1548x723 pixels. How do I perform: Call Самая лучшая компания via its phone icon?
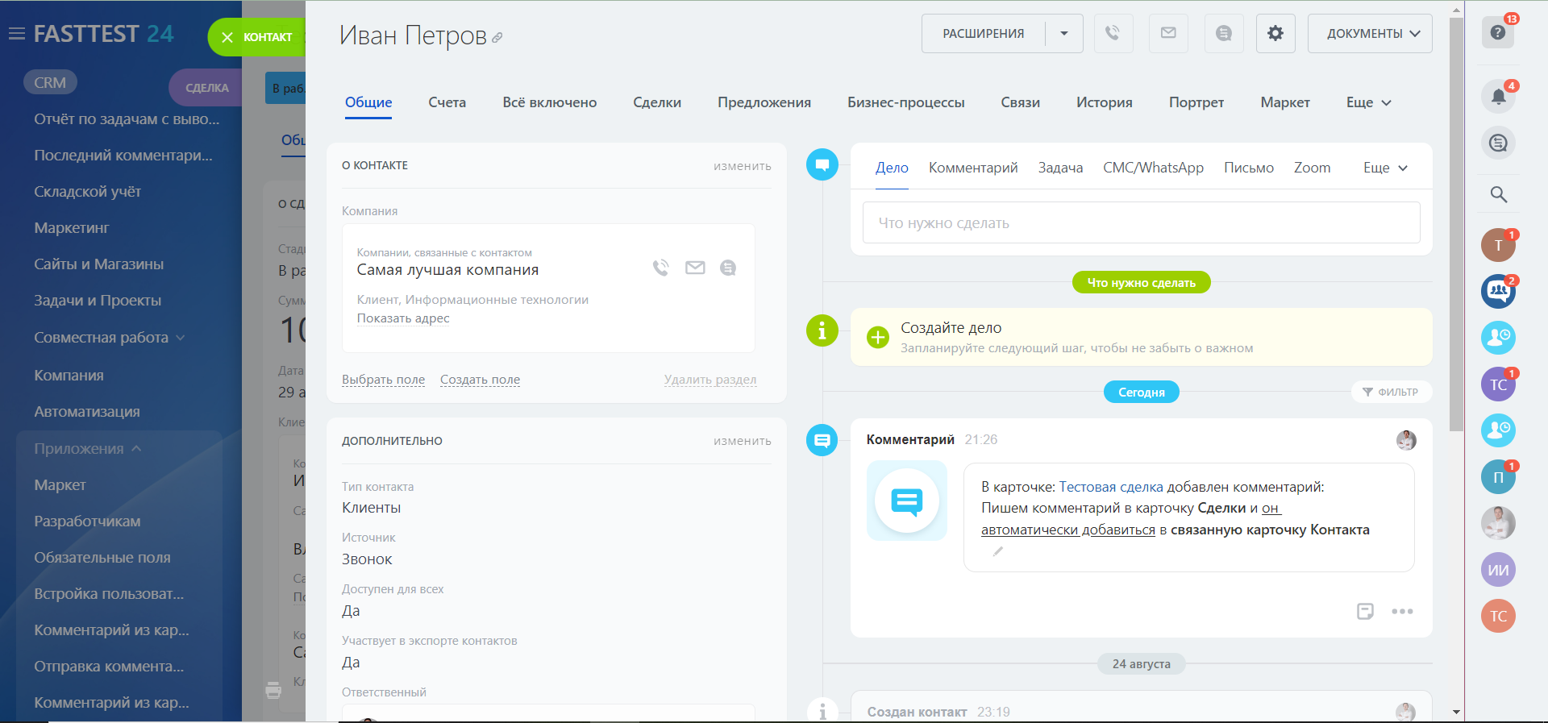tap(661, 268)
